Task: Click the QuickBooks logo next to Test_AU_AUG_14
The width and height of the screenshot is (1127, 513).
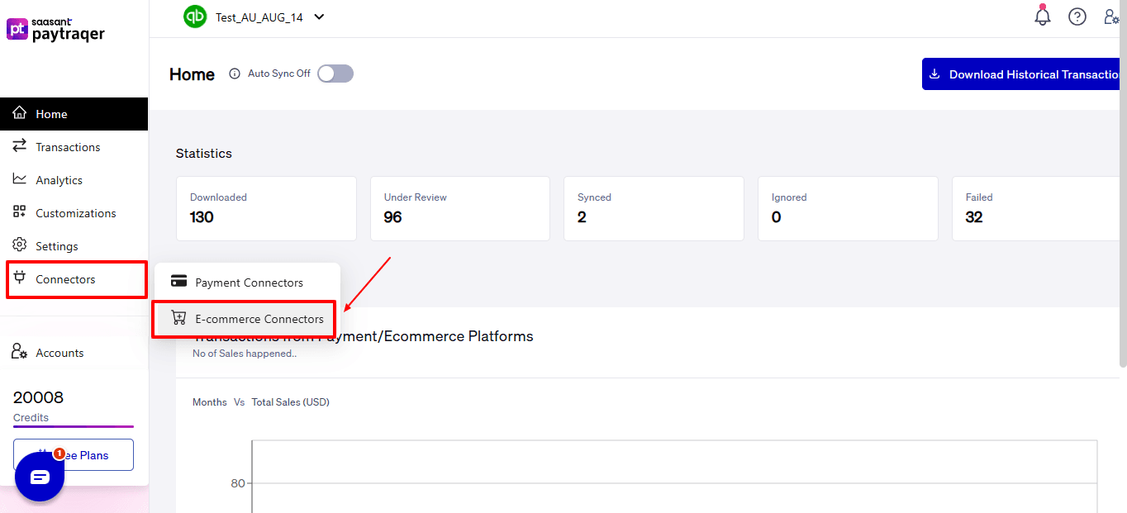Action: pyautogui.click(x=195, y=16)
